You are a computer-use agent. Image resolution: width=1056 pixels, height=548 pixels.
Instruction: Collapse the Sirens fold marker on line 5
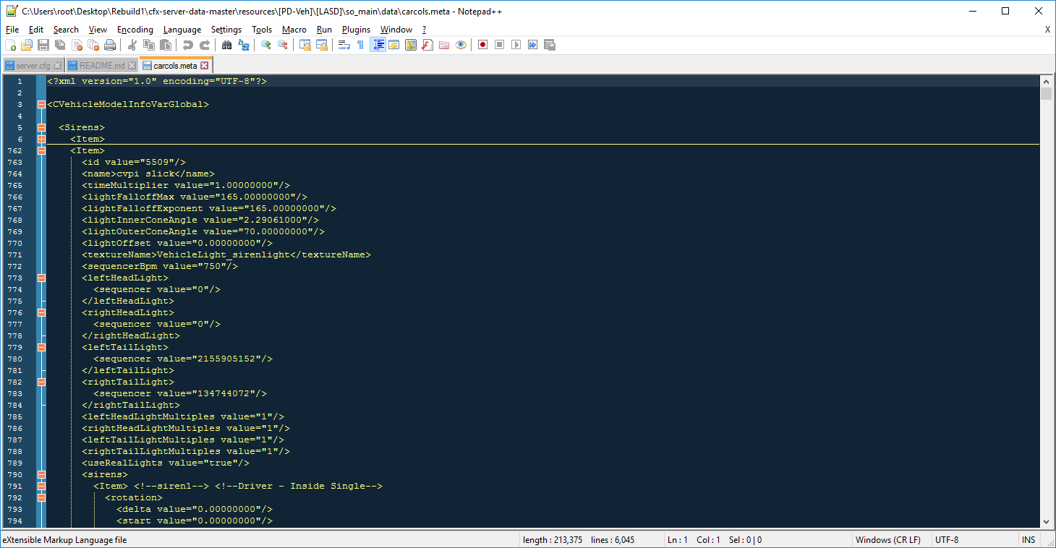pos(41,127)
